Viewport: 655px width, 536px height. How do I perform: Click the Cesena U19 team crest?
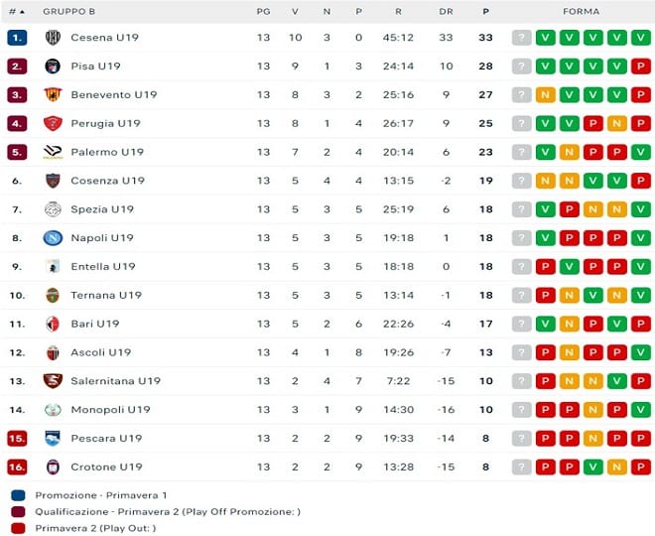point(53,38)
